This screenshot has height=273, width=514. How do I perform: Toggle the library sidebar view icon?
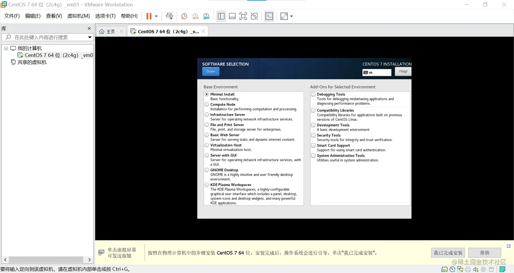(221, 16)
